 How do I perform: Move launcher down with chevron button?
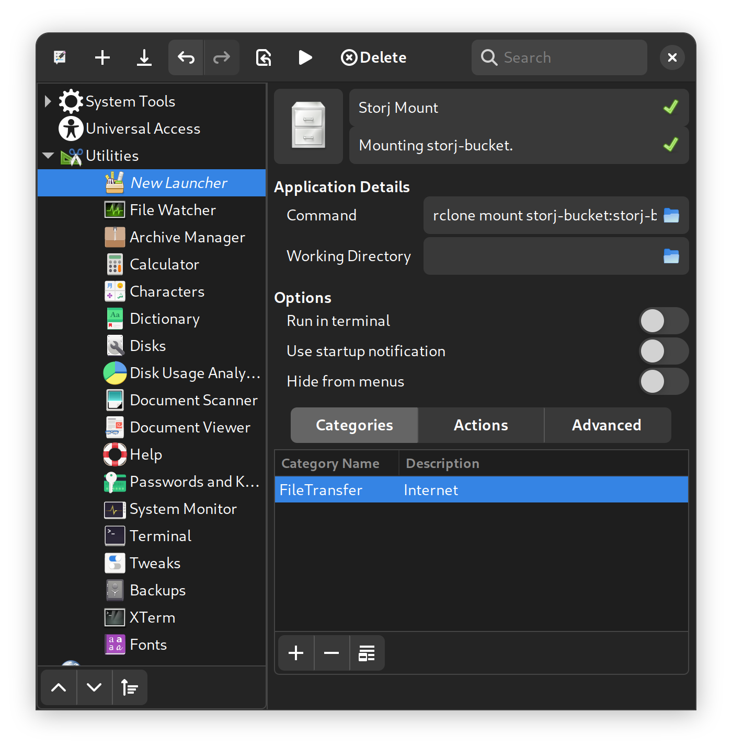click(94, 687)
